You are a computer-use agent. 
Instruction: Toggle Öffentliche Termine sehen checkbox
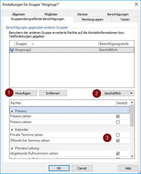click(118, 141)
